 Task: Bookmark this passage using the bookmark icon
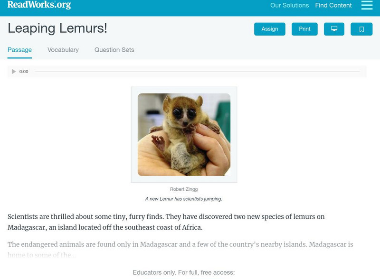(362, 28)
